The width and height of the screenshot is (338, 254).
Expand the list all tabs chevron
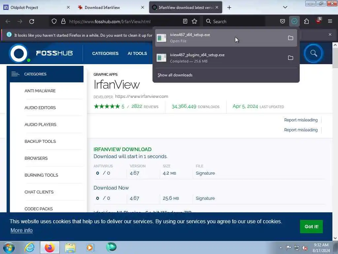pyautogui.click(x=285, y=7)
